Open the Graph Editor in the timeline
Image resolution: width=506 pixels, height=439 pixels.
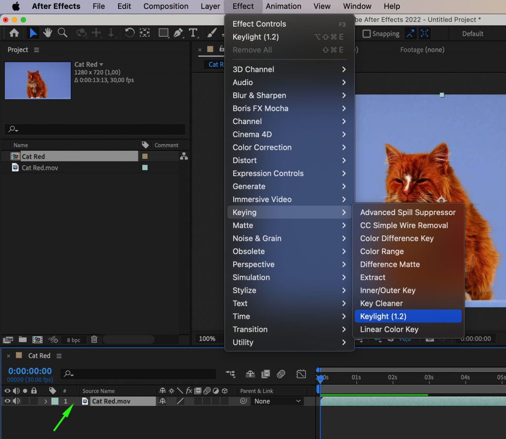click(301, 374)
